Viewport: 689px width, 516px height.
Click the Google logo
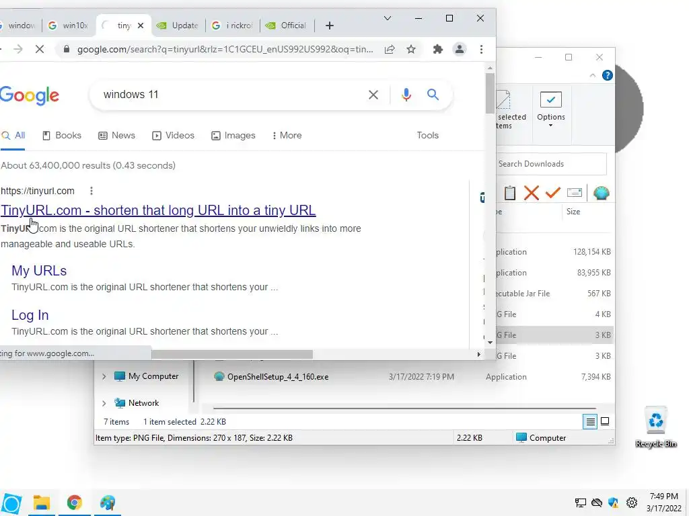30,95
